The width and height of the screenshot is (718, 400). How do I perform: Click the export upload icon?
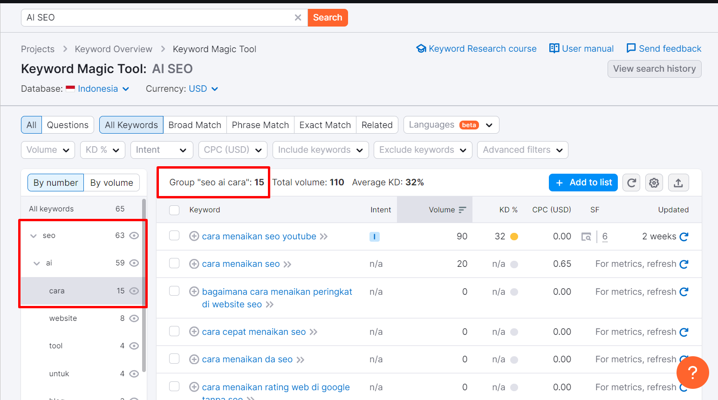point(678,183)
